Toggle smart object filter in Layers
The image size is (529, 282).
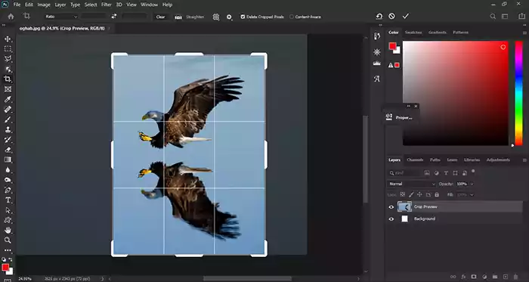465,172
